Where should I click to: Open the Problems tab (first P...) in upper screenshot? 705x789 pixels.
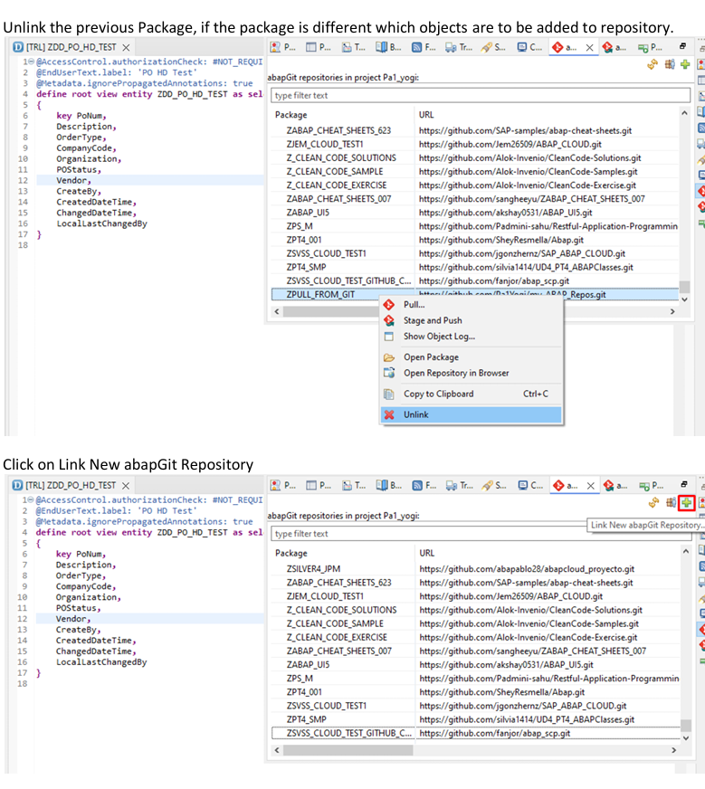tap(283, 47)
